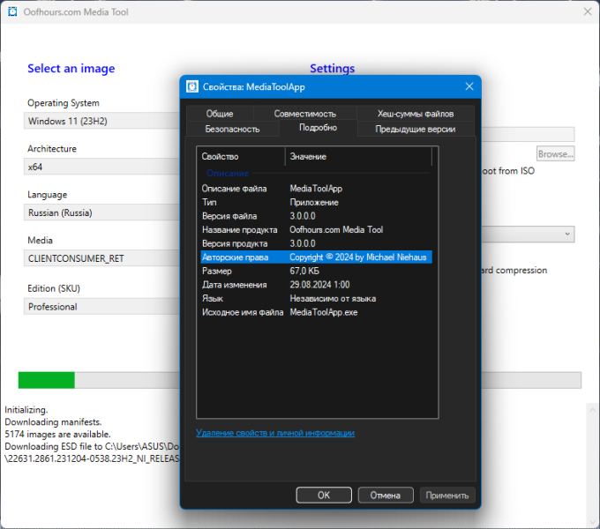Select the Название продукта row
Screen dimensions: 600x529
click(317, 230)
